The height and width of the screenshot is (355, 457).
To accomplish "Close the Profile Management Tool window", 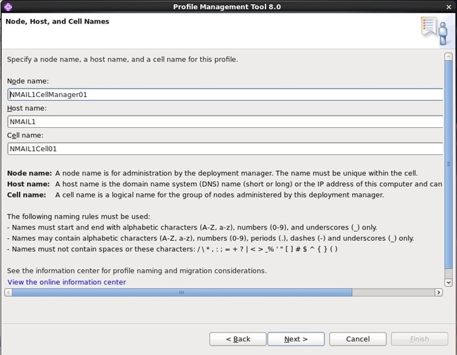I will 448,7.
